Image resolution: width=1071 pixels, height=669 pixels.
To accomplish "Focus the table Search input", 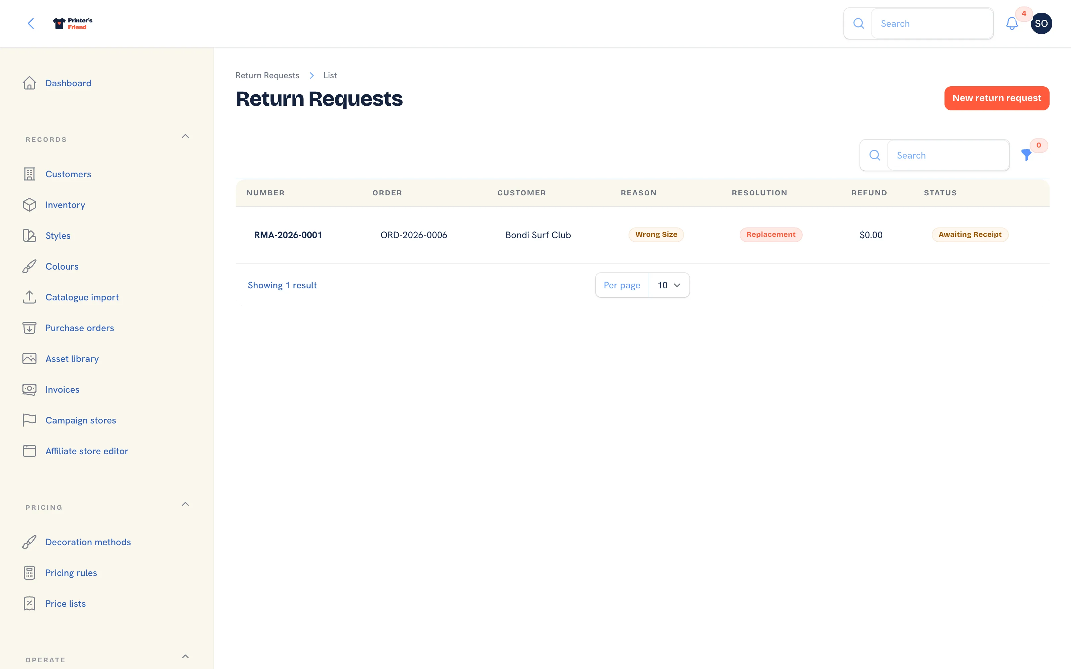I will pos(949,155).
